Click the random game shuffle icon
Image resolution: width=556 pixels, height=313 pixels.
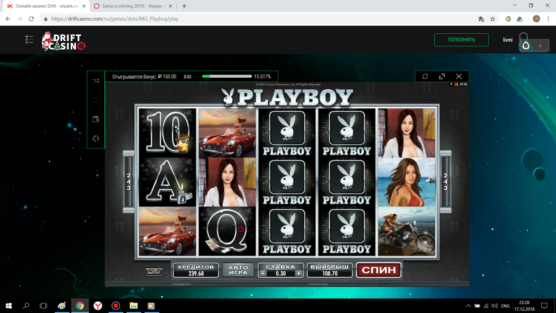(x=96, y=81)
